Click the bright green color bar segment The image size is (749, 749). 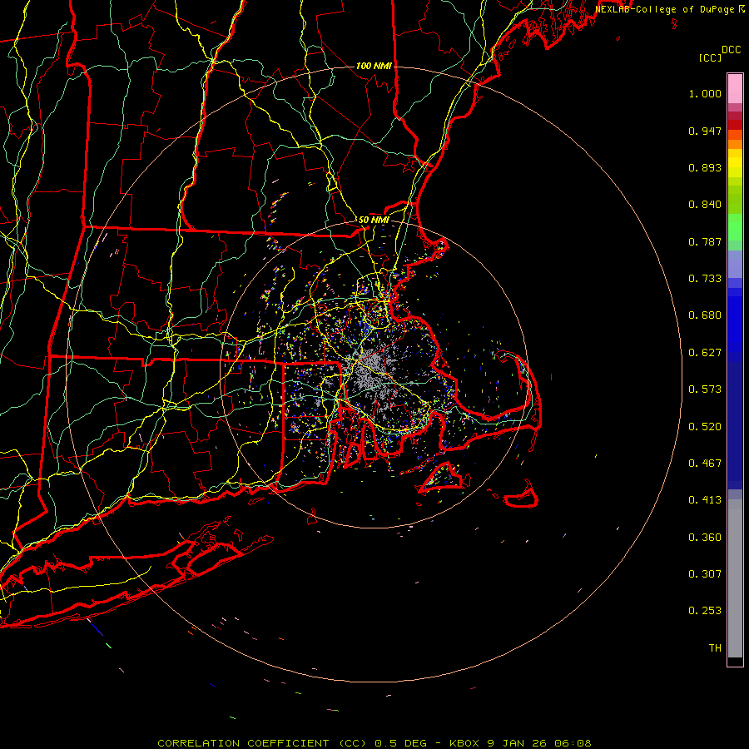(x=735, y=227)
